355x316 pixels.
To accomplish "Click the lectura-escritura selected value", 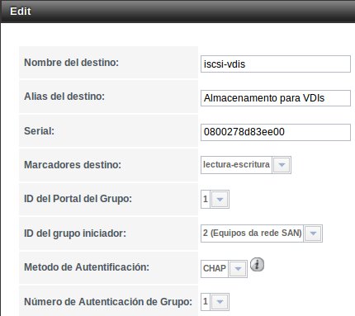I will click(236, 165).
